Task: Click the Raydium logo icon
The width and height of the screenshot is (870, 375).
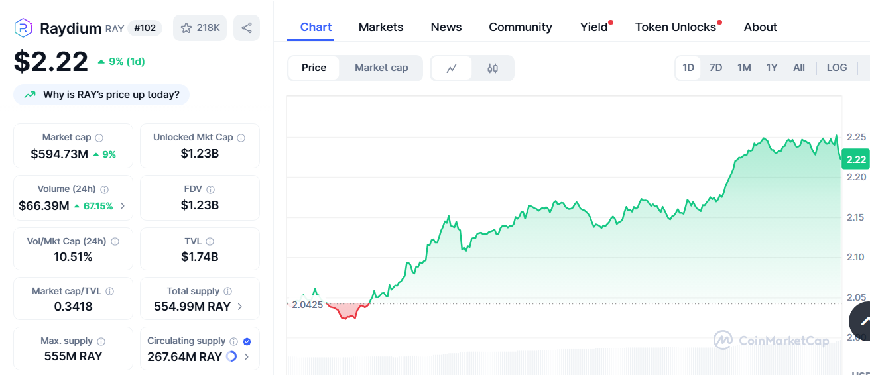Action: pyautogui.click(x=23, y=28)
